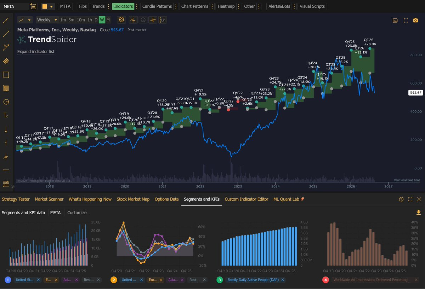Open the Market Scanner tab

[x=49, y=199]
